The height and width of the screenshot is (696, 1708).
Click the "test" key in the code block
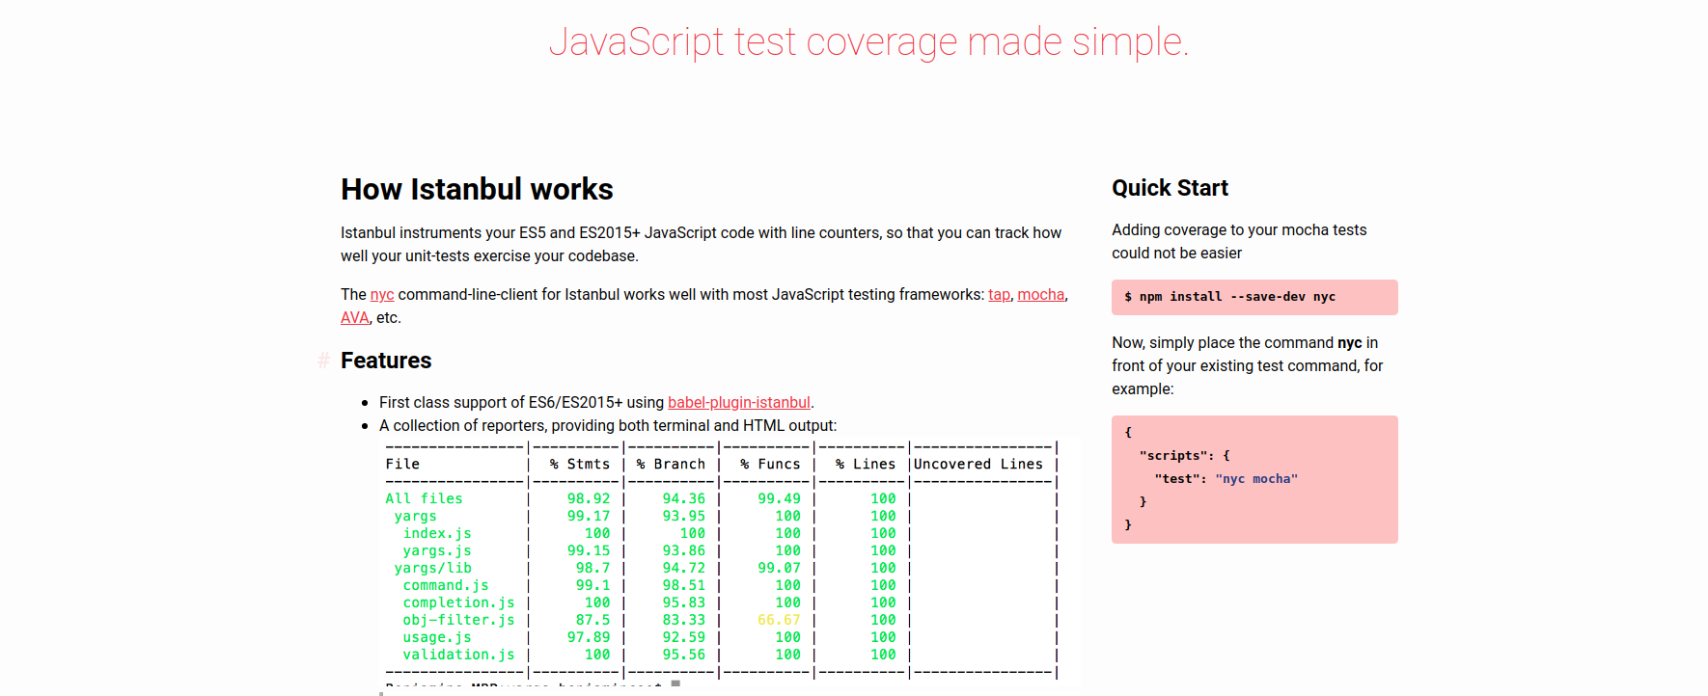[x=1177, y=479]
